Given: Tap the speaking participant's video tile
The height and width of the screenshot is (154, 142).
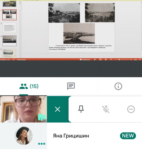Looking at the screenshot, I should pyautogui.click(x=23, y=109).
